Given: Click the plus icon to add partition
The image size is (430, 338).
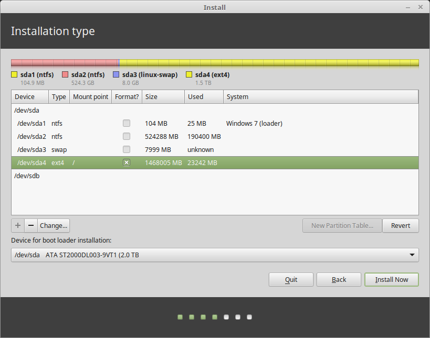Looking at the screenshot, I should 18,225.
